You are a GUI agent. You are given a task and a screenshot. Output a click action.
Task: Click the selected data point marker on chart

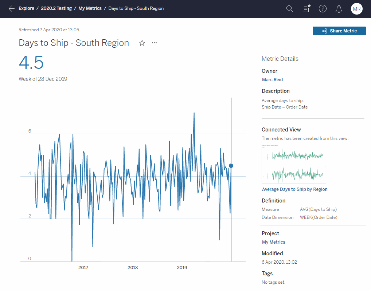click(x=231, y=166)
